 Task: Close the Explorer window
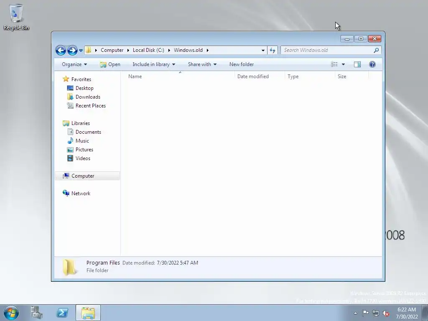click(x=374, y=39)
